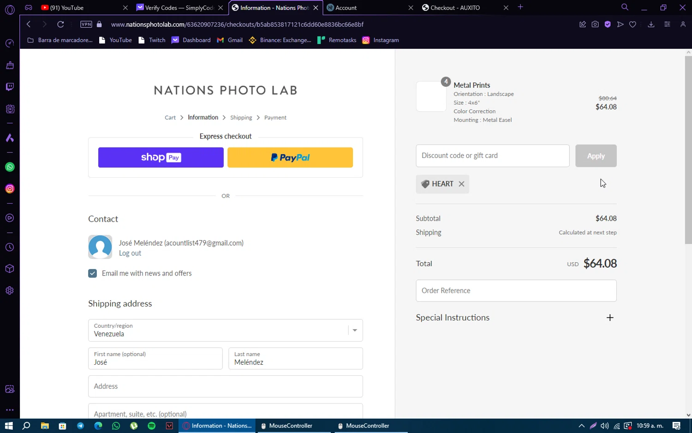Open the GX Cleaner sidebar icon

tap(10, 66)
